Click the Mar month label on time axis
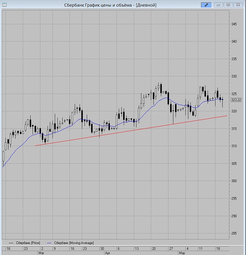 (x=41, y=253)
